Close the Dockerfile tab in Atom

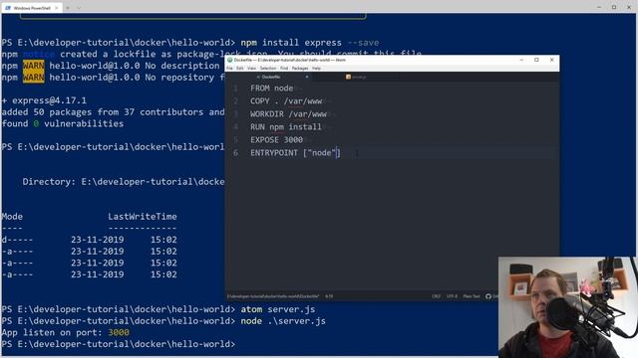click(x=307, y=77)
